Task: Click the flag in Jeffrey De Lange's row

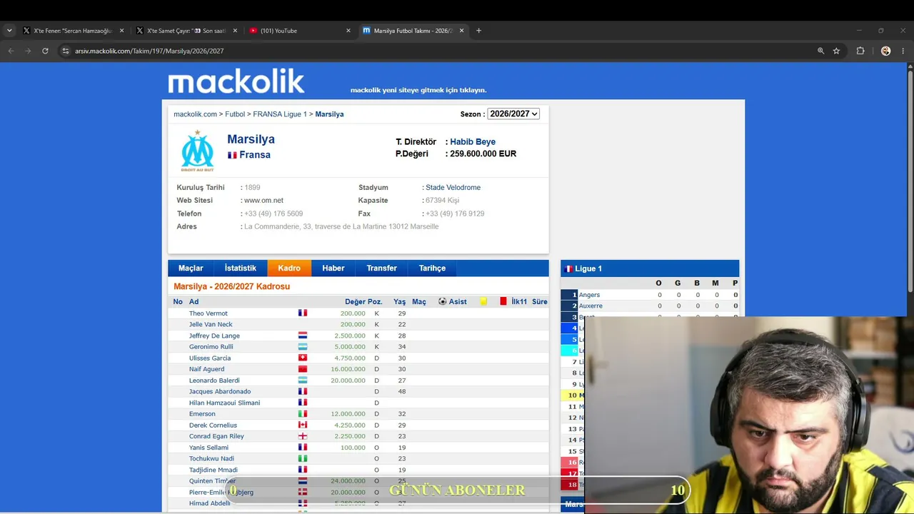Action: tap(303, 336)
